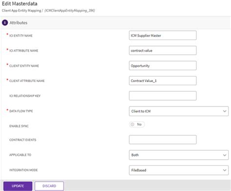Click the Data Flow Type chevron arrow
Viewport: 231px width, 191px height.
click(225, 111)
